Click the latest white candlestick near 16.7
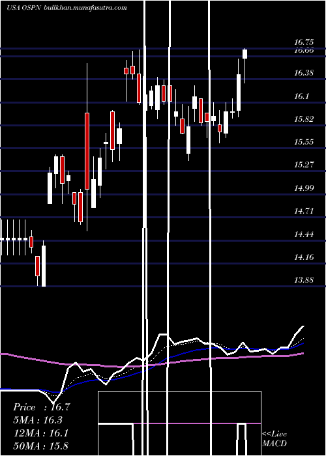 coord(244,54)
